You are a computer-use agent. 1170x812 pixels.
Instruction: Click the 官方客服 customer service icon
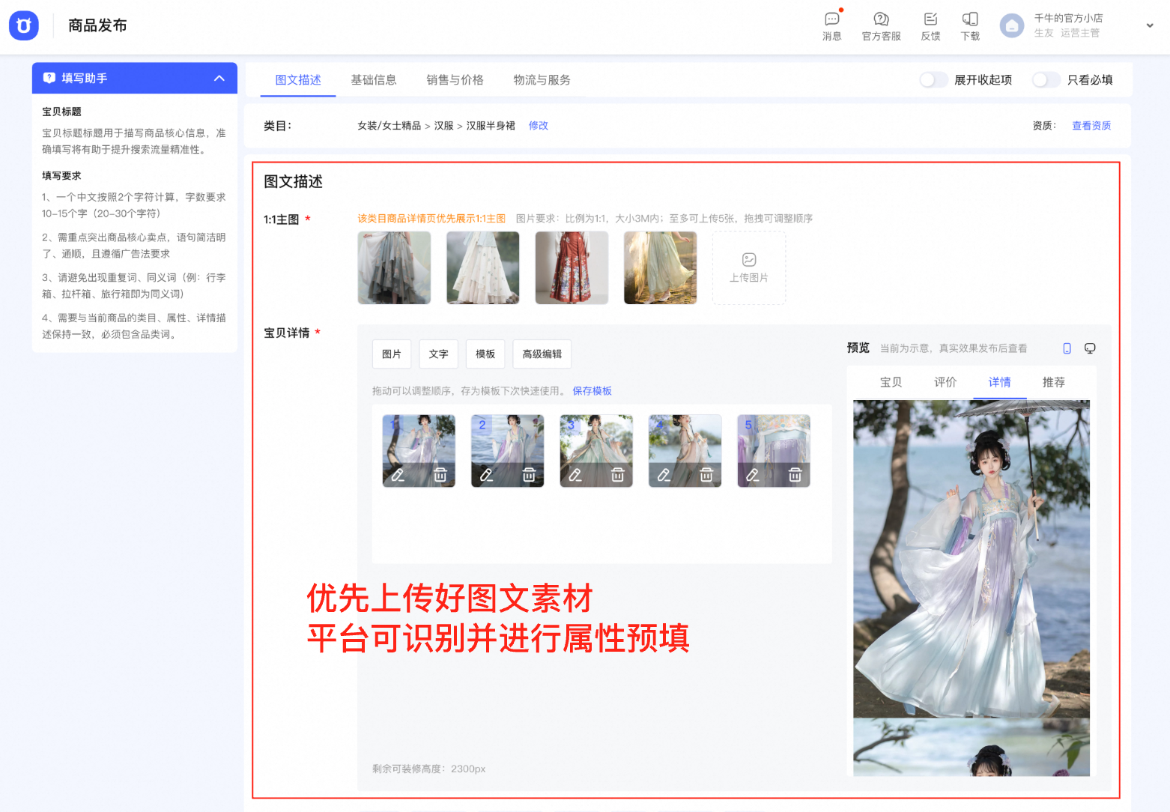881,20
